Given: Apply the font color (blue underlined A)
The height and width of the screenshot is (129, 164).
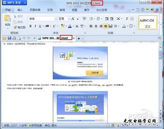Looking at the screenshot, I should click(x=70, y=26).
